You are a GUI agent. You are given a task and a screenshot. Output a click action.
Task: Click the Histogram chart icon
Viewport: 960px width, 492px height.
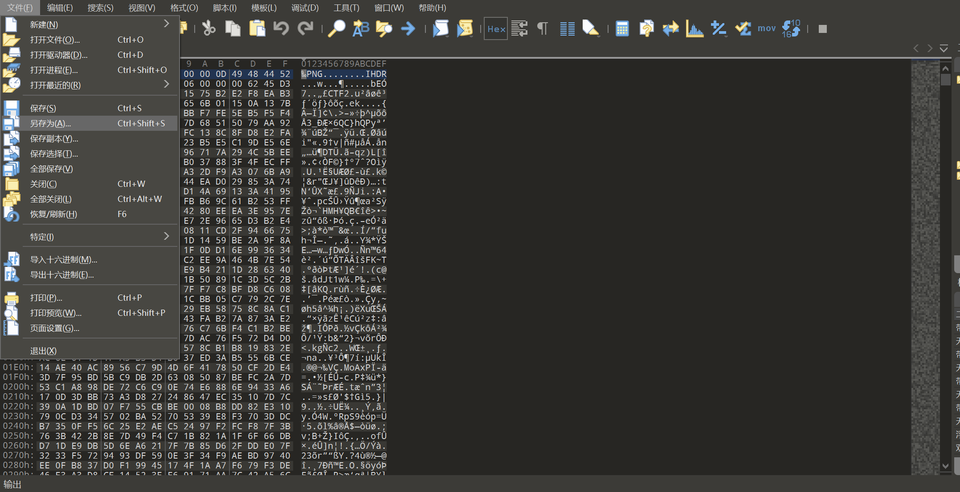pyautogui.click(x=694, y=28)
